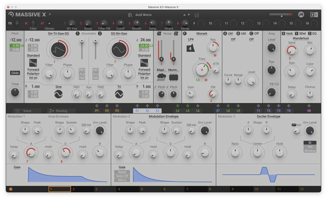Click the Glide button
327x199 pixels.
(14, 73)
